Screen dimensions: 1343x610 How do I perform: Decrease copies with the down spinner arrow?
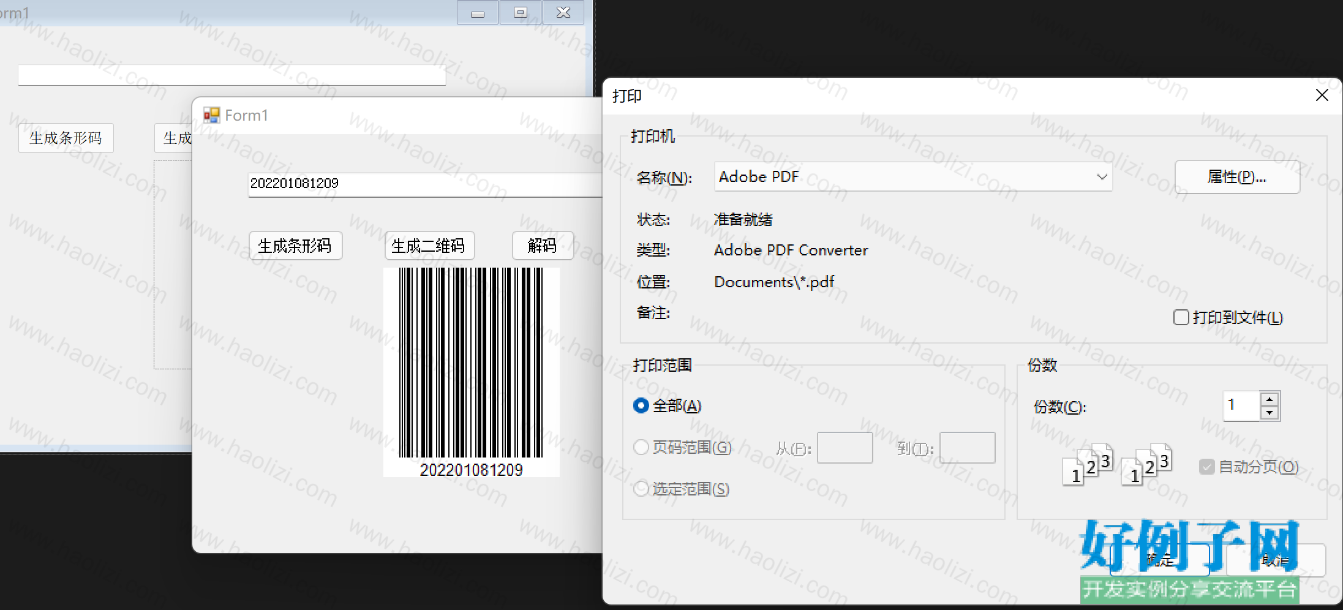click(1270, 413)
